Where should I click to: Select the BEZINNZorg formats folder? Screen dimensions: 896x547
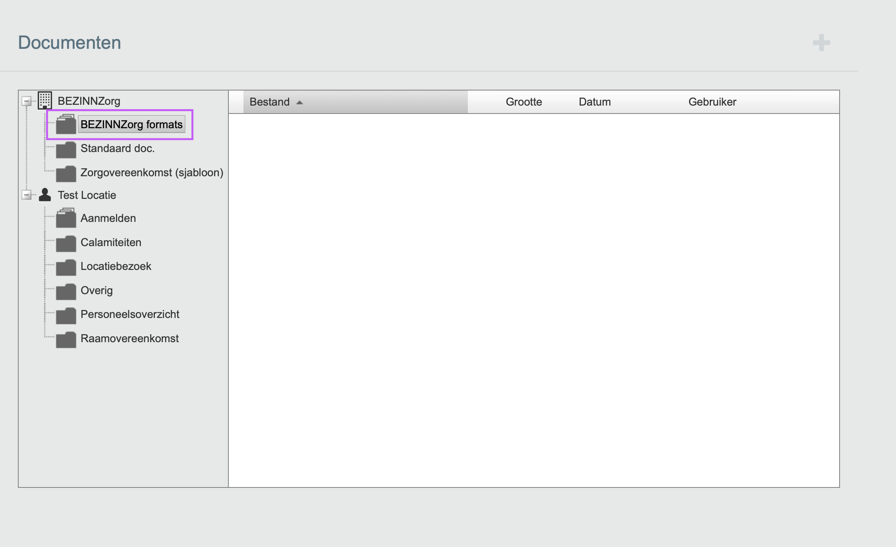131,125
